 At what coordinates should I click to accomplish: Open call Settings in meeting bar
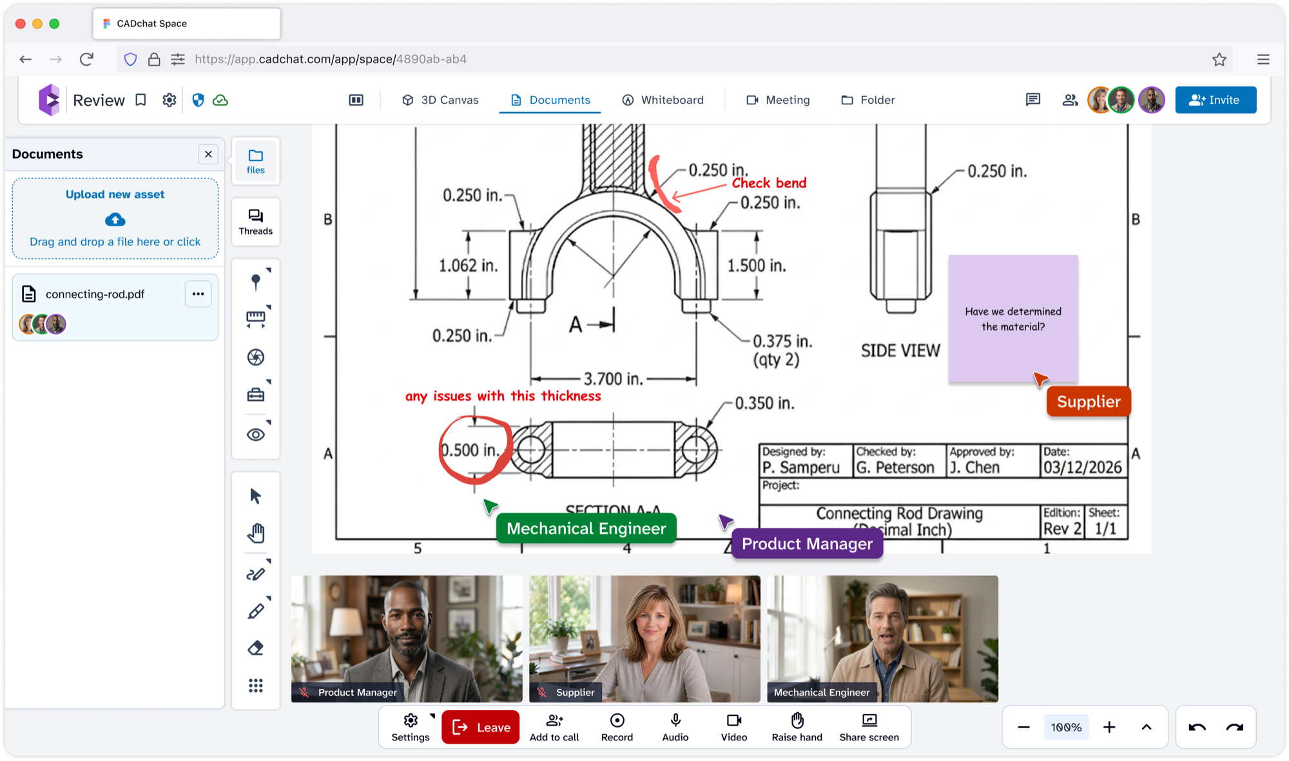tap(411, 727)
